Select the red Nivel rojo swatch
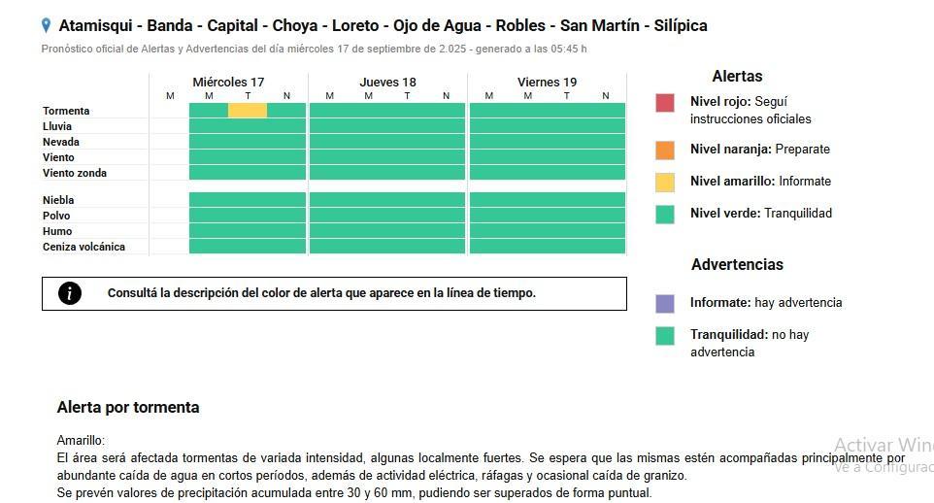 coord(665,103)
